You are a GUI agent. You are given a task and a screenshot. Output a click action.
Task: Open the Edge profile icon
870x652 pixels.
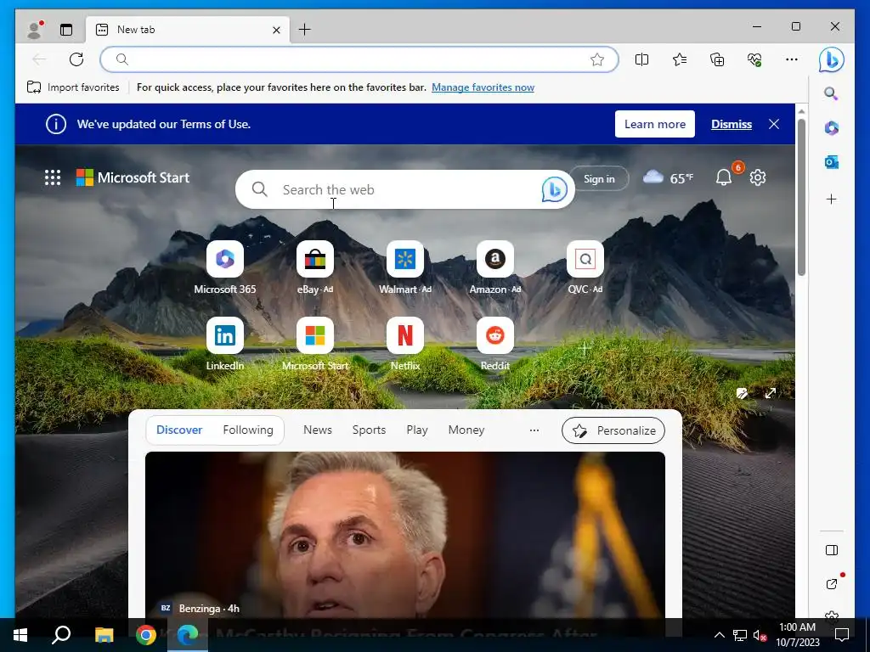35,30
